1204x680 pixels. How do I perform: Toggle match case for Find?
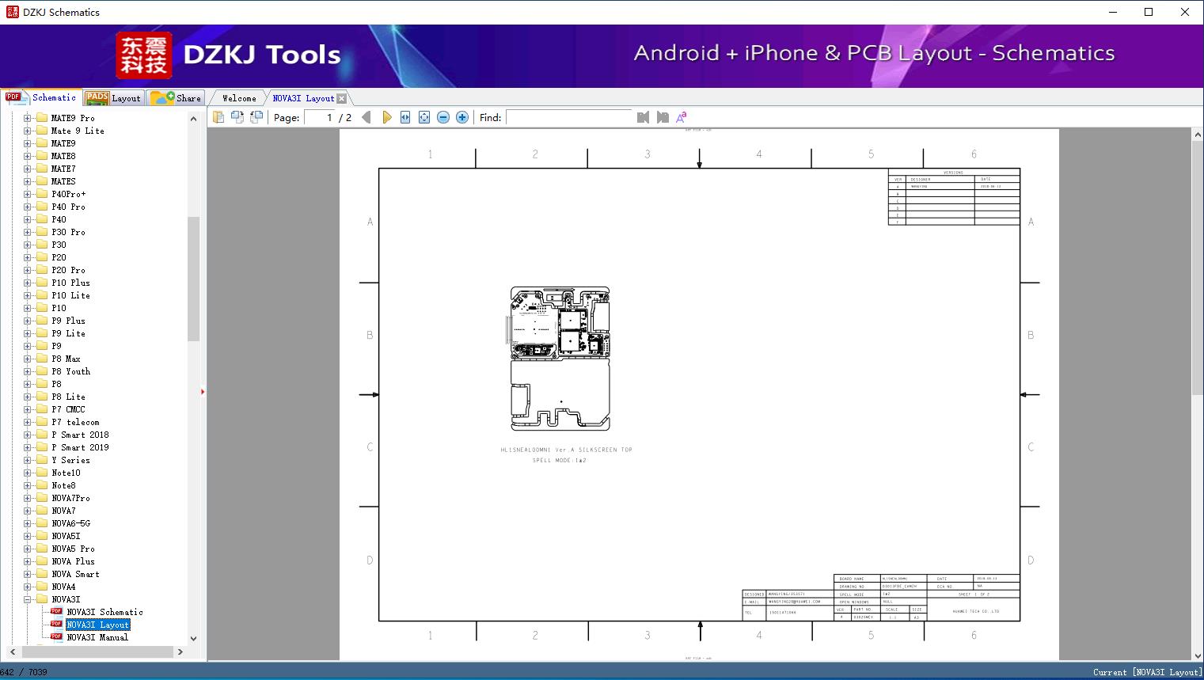tap(682, 117)
